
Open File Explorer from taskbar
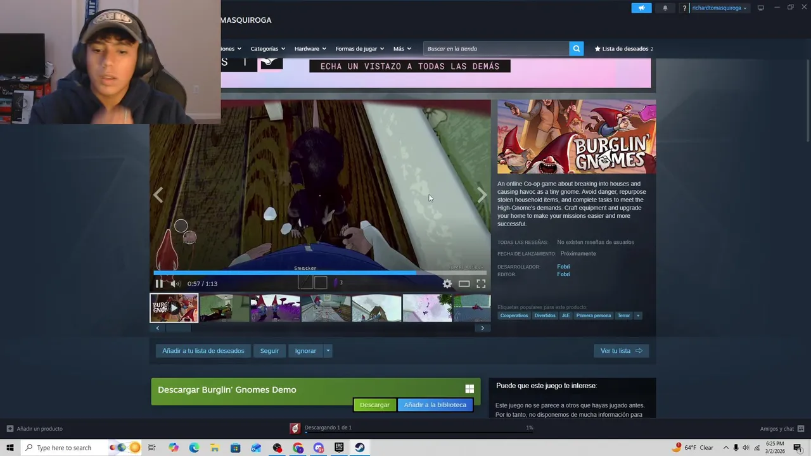pyautogui.click(x=215, y=448)
